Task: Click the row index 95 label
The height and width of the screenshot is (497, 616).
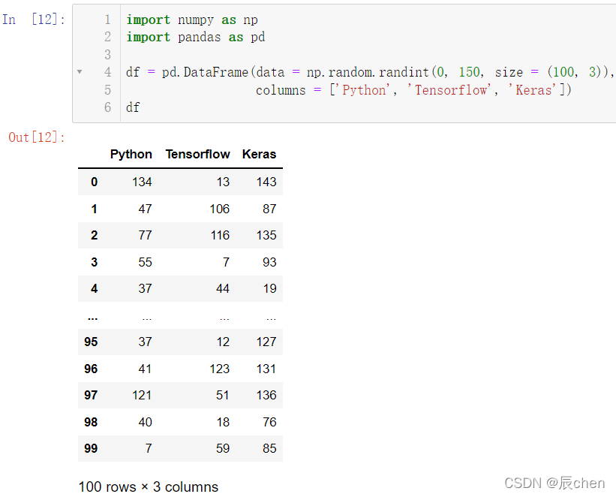Action: 91,342
